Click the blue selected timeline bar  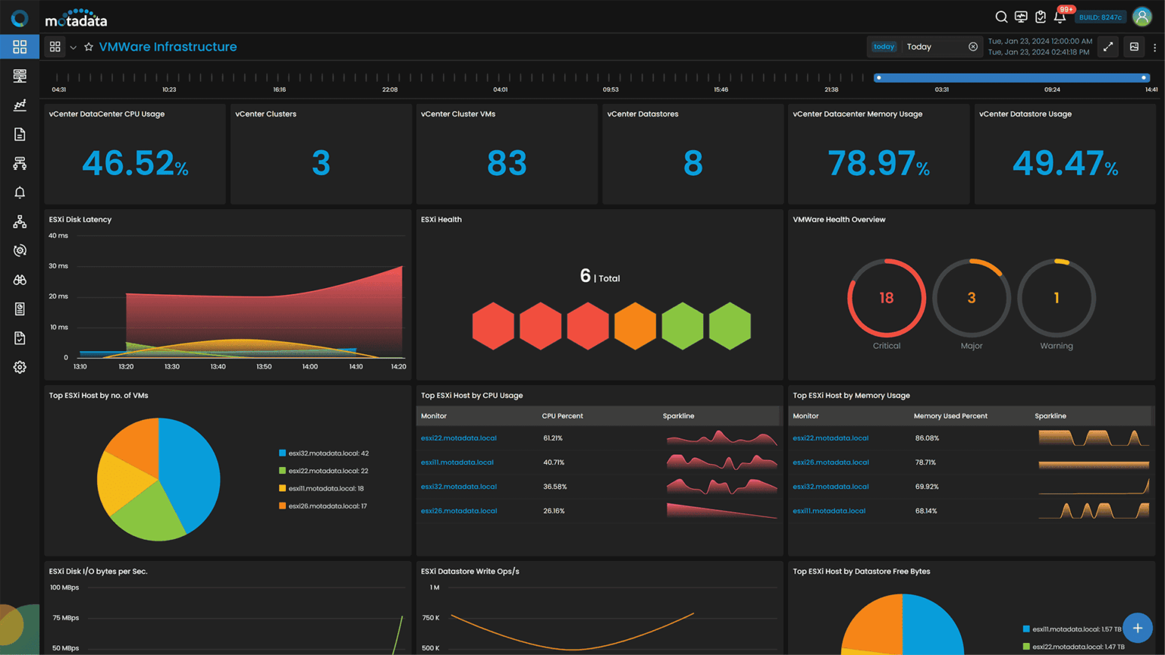[x=1011, y=77]
